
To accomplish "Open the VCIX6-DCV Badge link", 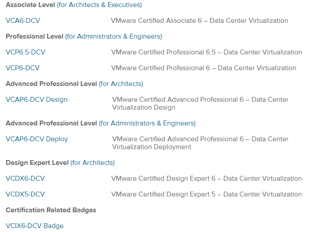I will pyautogui.click(x=35, y=226).
